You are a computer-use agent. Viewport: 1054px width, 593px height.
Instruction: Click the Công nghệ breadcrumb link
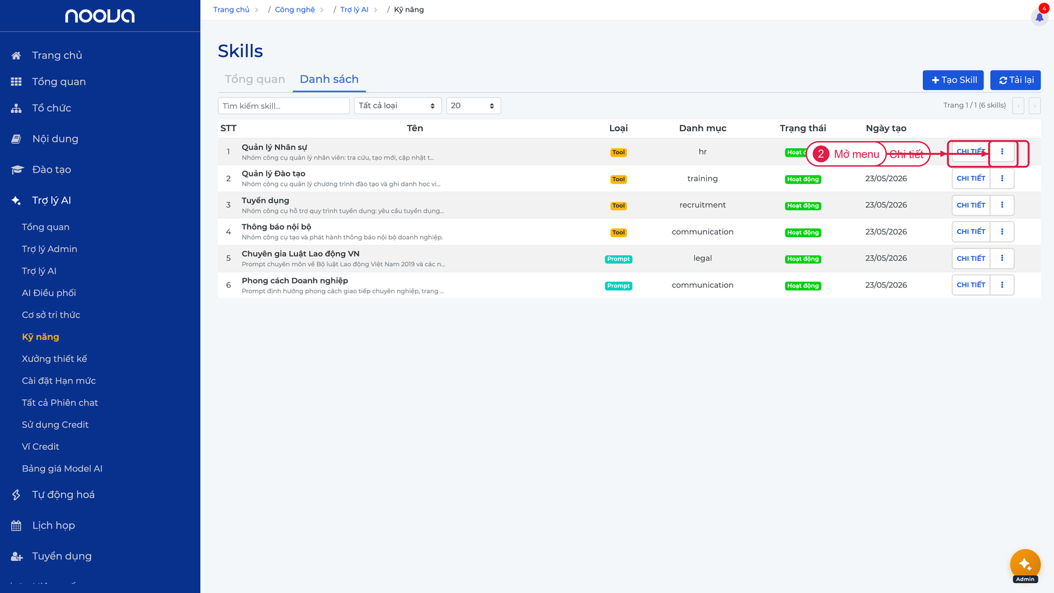(295, 10)
